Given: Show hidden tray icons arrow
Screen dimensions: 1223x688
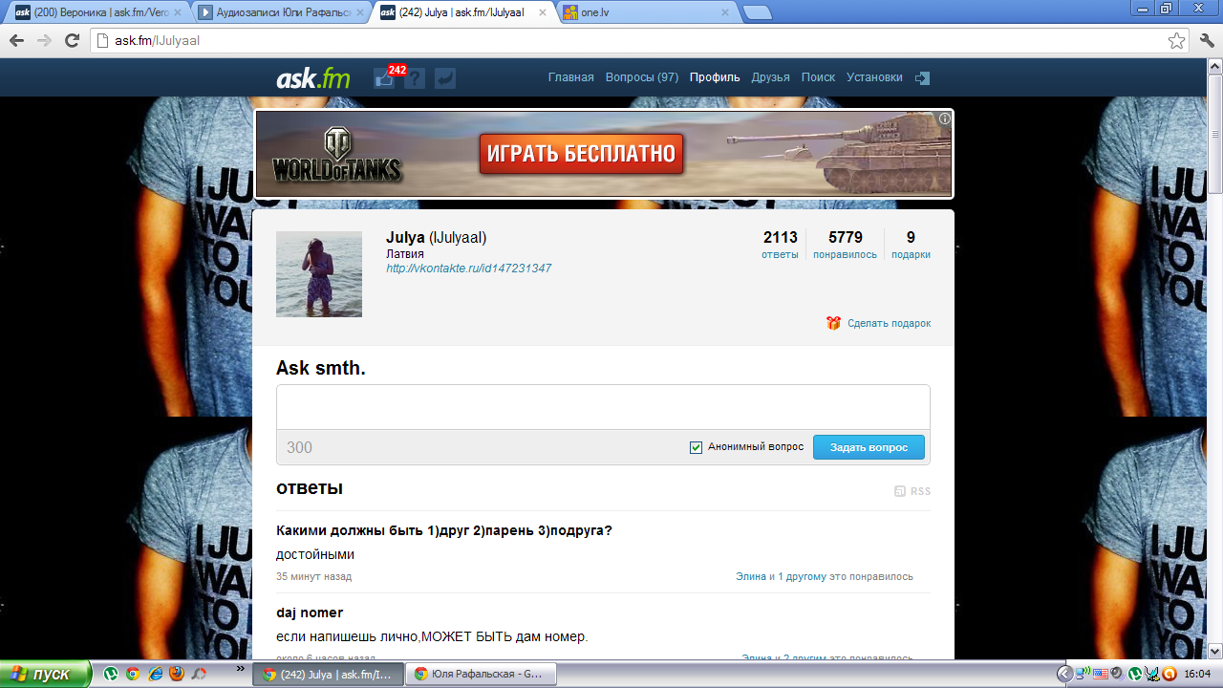Looking at the screenshot, I should click(x=1064, y=674).
